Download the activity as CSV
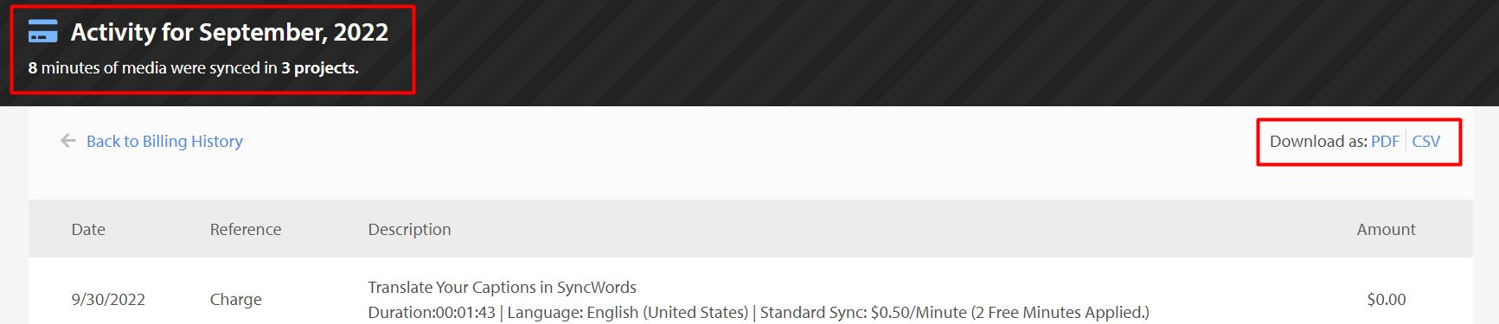 pos(1426,141)
